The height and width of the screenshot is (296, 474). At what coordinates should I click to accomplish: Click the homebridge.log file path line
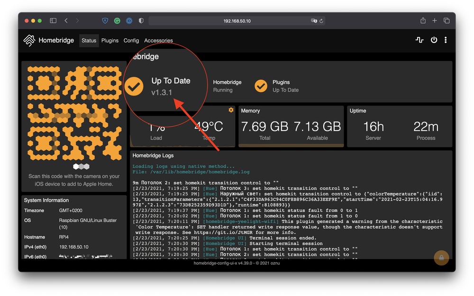(191, 172)
